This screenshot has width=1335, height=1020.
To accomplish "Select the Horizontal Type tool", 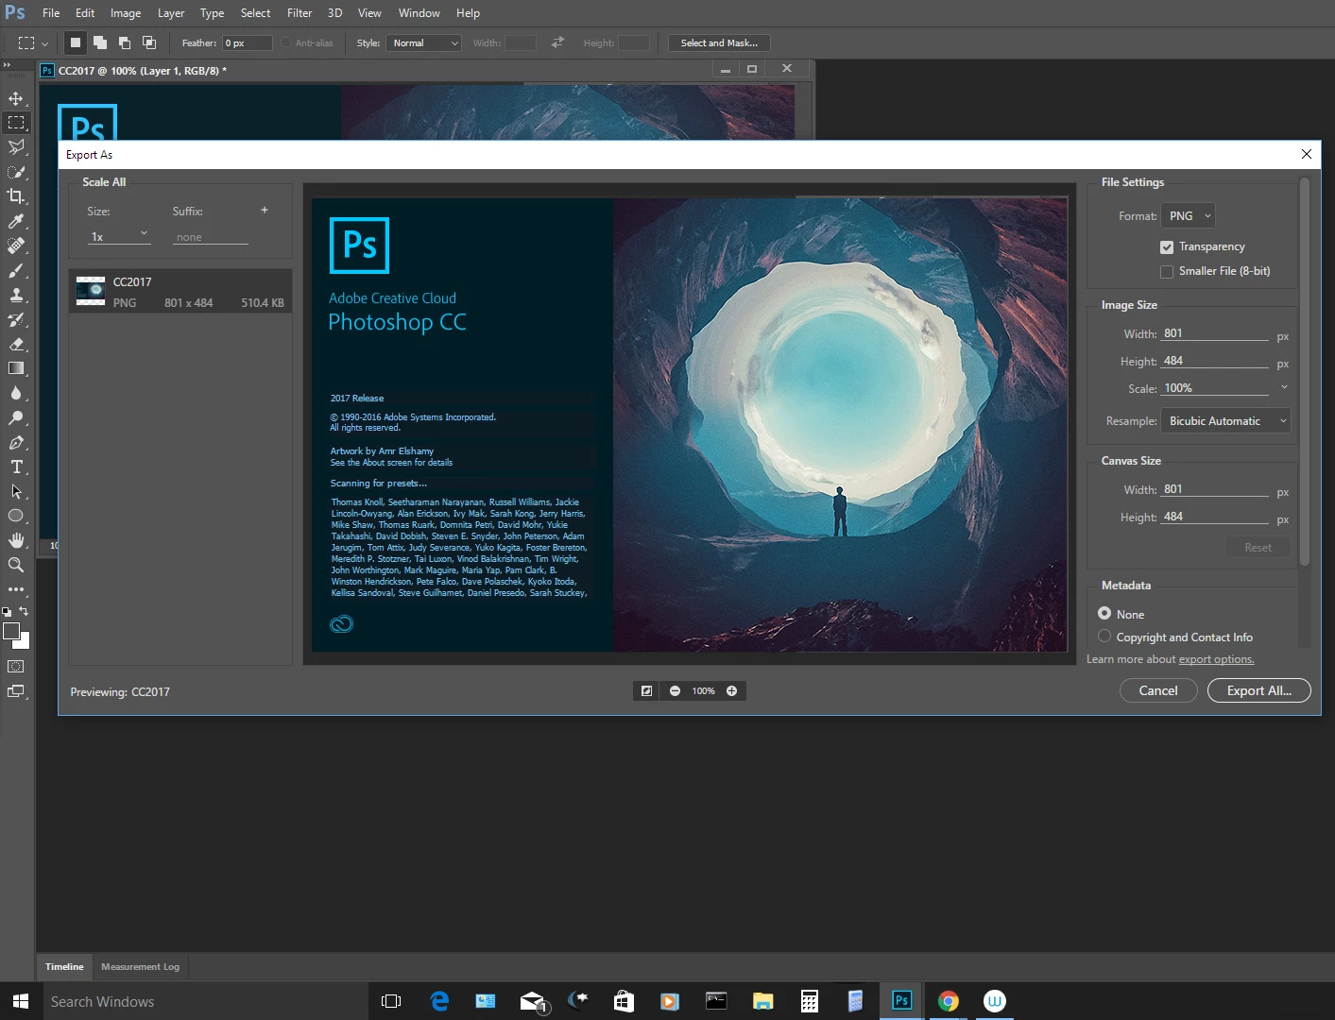I will coord(16,467).
